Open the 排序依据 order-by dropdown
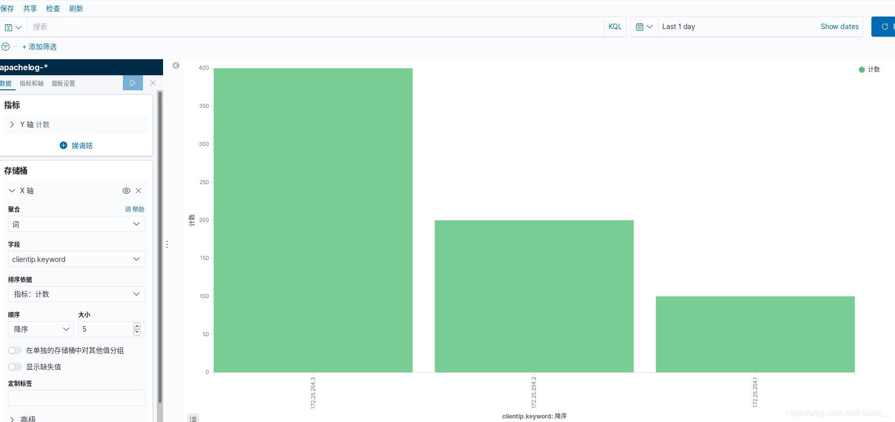Image resolution: width=895 pixels, height=422 pixels. (x=76, y=294)
